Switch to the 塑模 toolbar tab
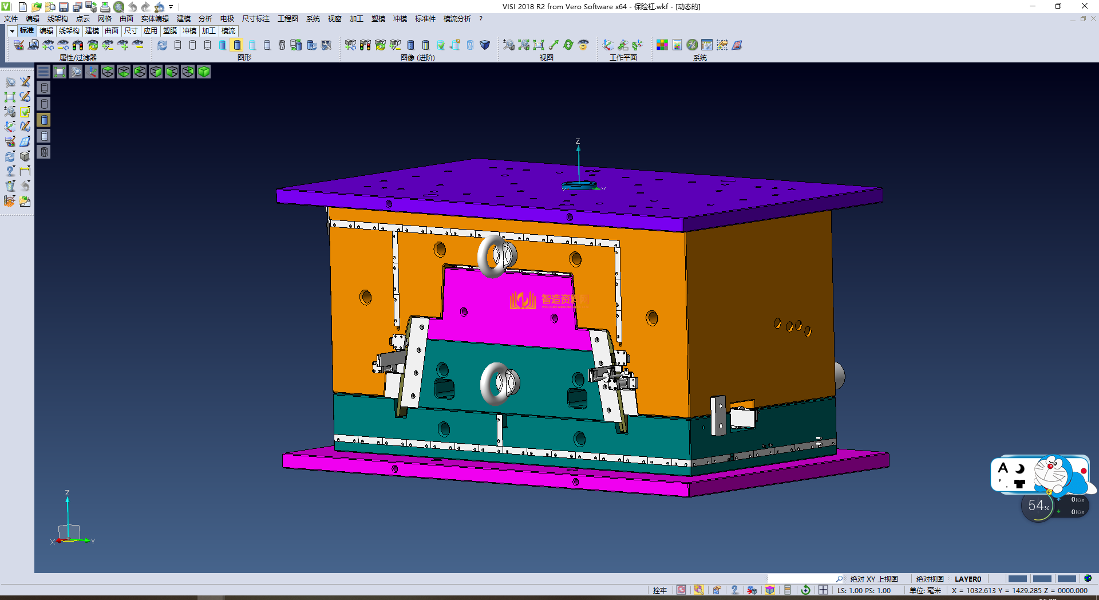 click(x=170, y=31)
